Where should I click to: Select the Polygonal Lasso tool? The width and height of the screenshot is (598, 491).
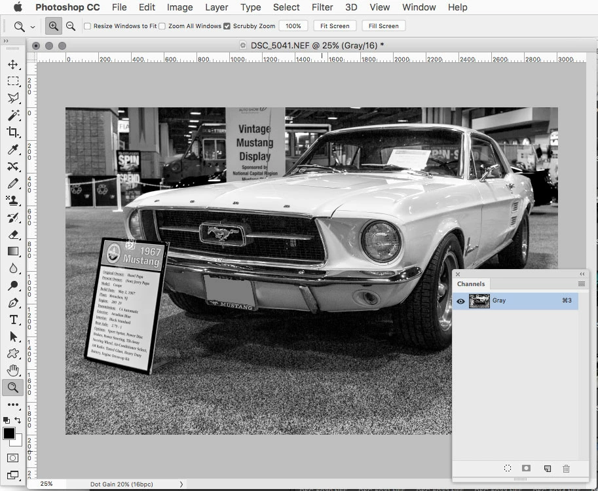(x=13, y=98)
